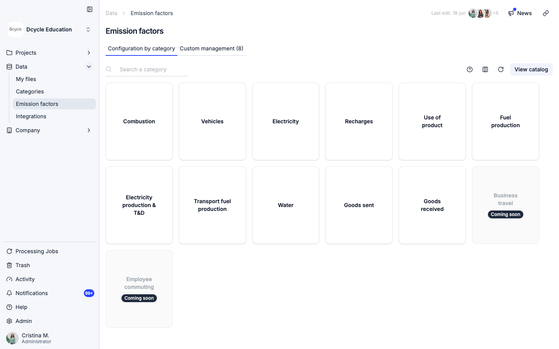Open the Fuel production card
Viewport: 559px width, 349px height.
(505, 121)
